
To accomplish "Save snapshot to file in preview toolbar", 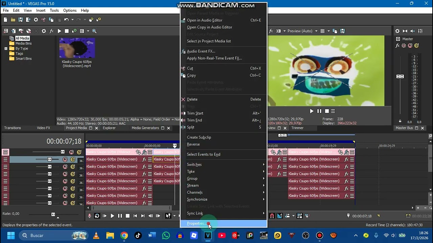I will coord(342,31).
